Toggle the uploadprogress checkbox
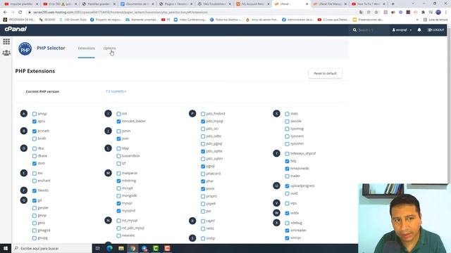The width and height of the screenshot is (451, 253). [287, 186]
